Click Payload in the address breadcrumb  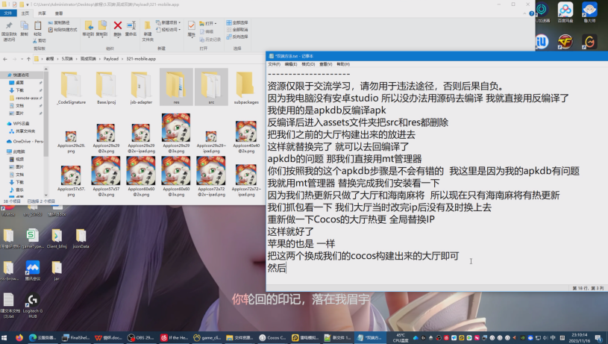(x=110, y=58)
